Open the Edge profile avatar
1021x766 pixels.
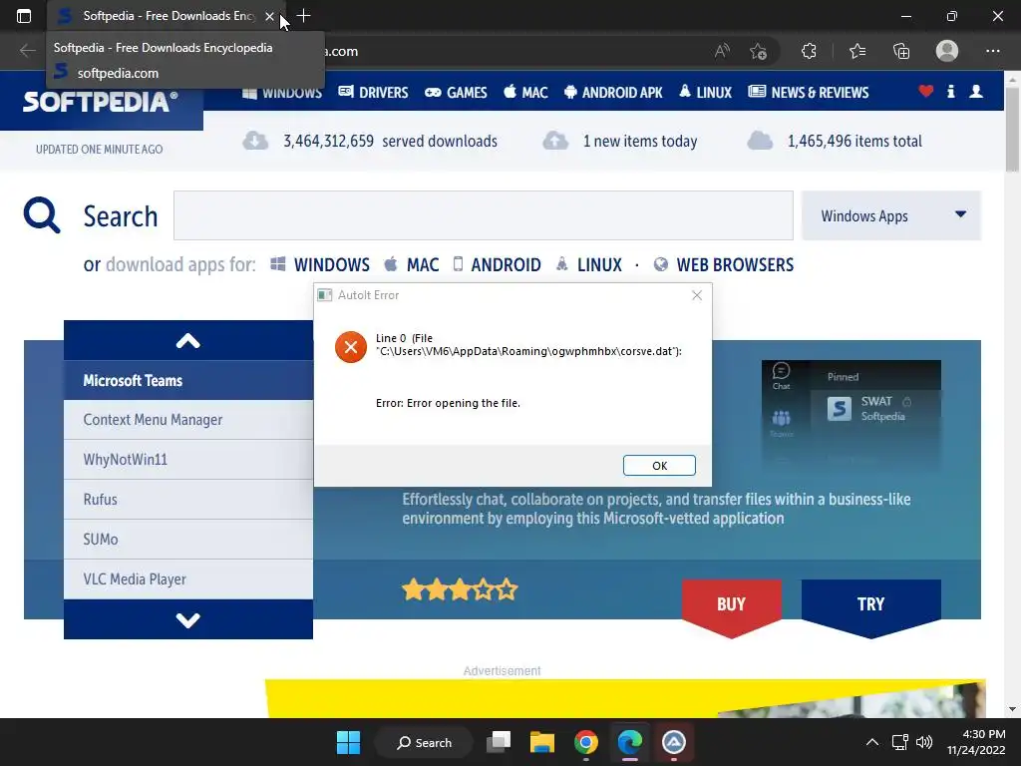[x=947, y=51]
